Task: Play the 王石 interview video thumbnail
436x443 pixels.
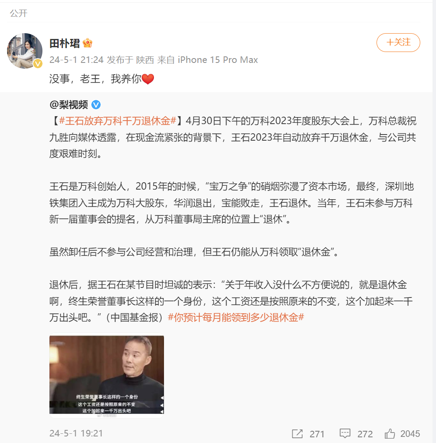Action: (107, 375)
